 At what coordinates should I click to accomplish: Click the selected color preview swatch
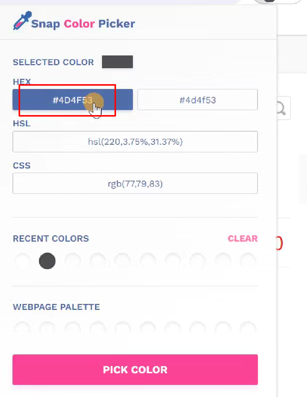point(117,62)
